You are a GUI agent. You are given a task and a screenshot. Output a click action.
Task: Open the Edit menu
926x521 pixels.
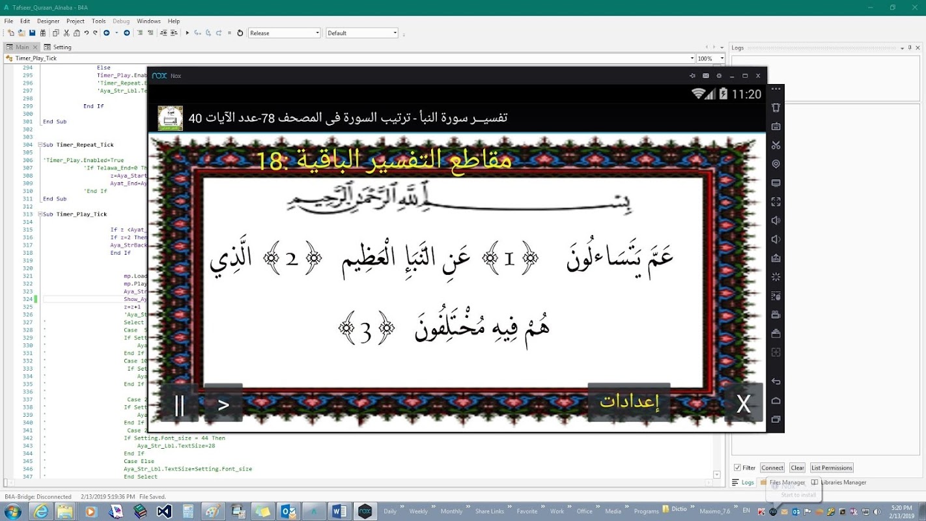click(25, 21)
